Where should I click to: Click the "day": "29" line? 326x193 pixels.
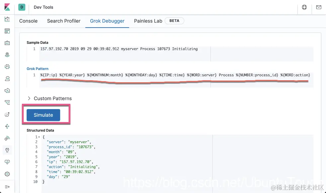click(58, 177)
